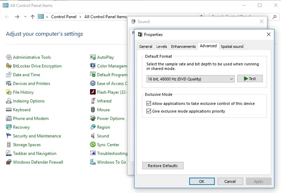Viewport: 281px width, 193px height.
Task: Click the Security and Maintenance flag icon
Action: click(9, 136)
